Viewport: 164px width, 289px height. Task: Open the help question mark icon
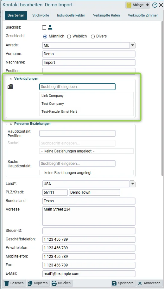(155, 5)
